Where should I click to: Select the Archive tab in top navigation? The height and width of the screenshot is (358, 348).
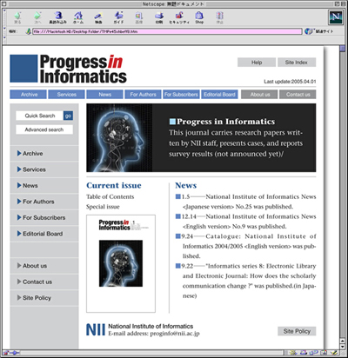(x=28, y=95)
